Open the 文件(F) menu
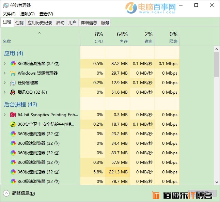The height and width of the screenshot is (202, 220). pyautogui.click(x=9, y=14)
